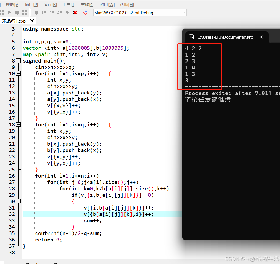
Task: Open the 窗口[W] menu
Action: [107, 5]
